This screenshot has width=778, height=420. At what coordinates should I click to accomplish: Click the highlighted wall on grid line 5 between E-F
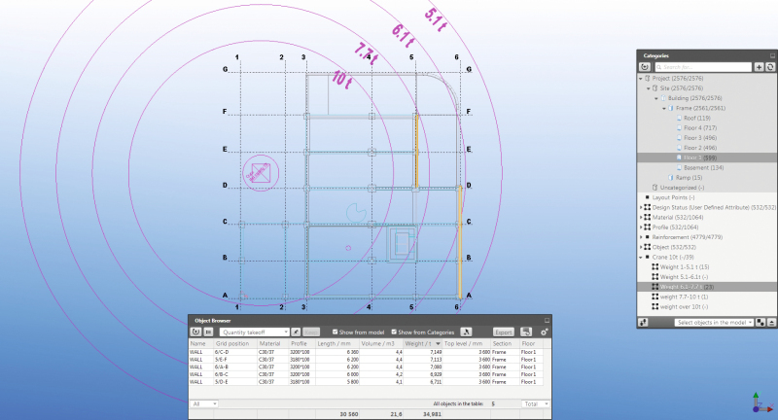click(417, 133)
